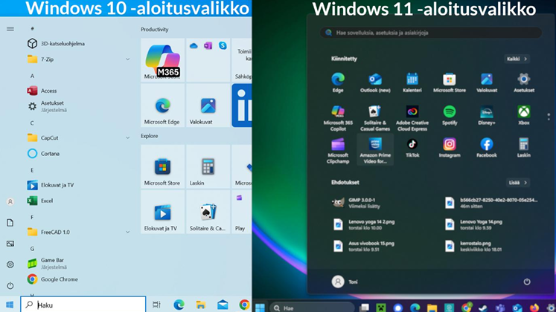The image size is (556, 312).
Task: Click the Windows 10 Haku search box
Action: 83,305
